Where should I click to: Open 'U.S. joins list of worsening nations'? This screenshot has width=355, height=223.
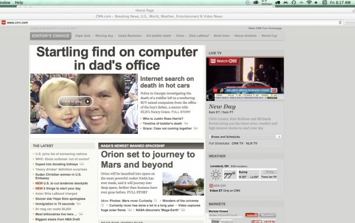[x=61, y=154]
